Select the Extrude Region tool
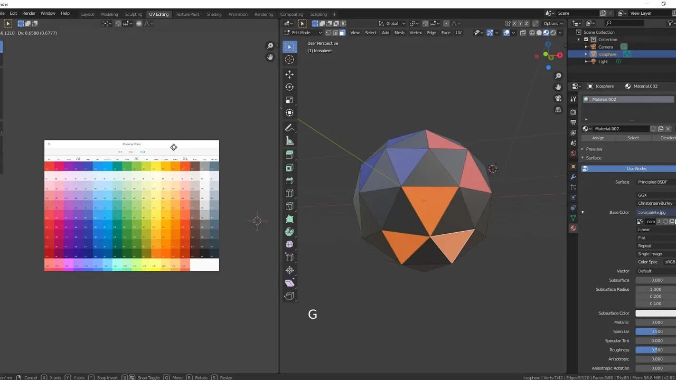Screen dimensions: 676x380 [x=289, y=155]
